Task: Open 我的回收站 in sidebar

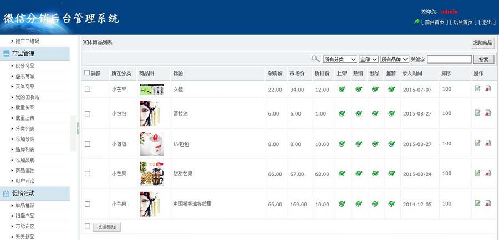Action: (27, 97)
